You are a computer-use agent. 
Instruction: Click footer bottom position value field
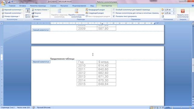(169, 13)
